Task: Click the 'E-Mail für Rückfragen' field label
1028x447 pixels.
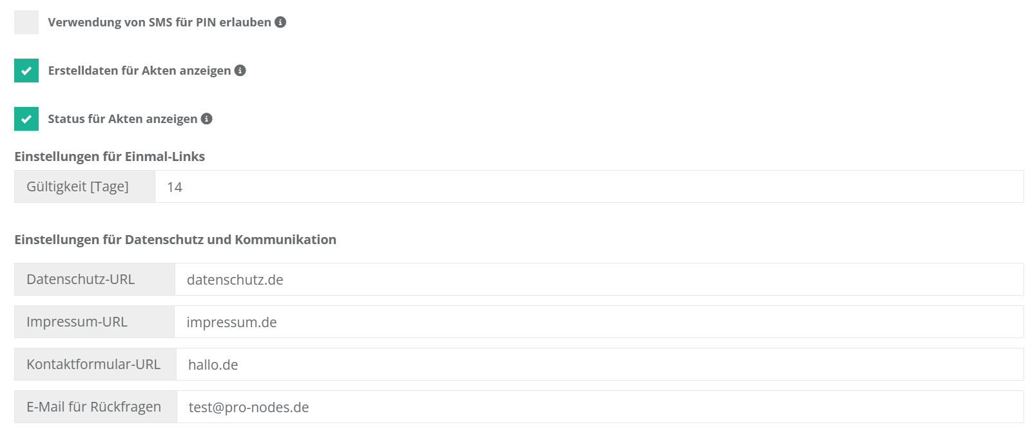Action: 93,407
